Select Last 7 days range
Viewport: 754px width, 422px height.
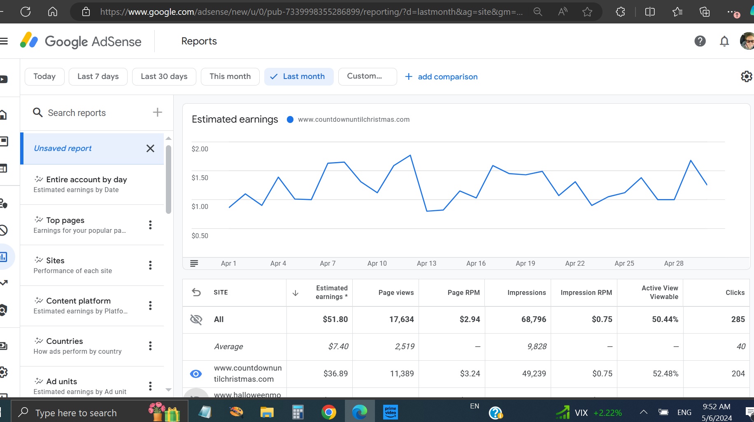pyautogui.click(x=98, y=77)
